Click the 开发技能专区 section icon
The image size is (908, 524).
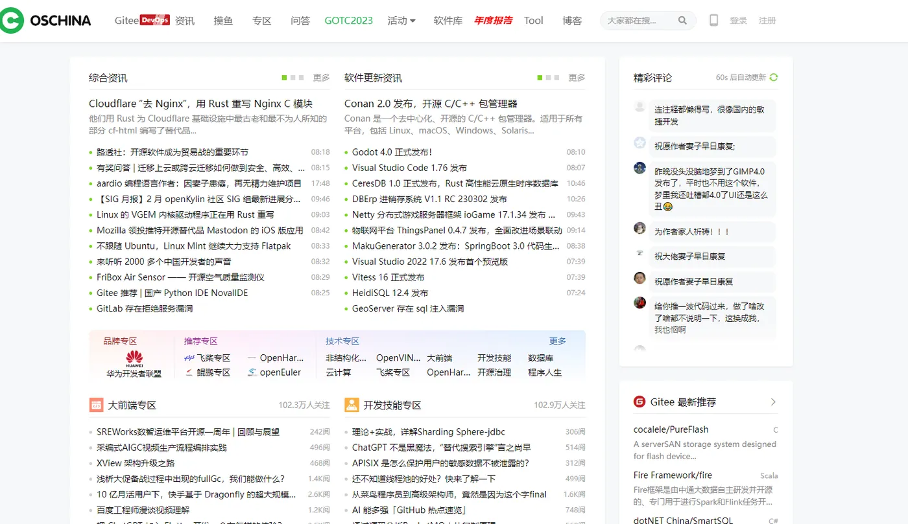click(352, 405)
